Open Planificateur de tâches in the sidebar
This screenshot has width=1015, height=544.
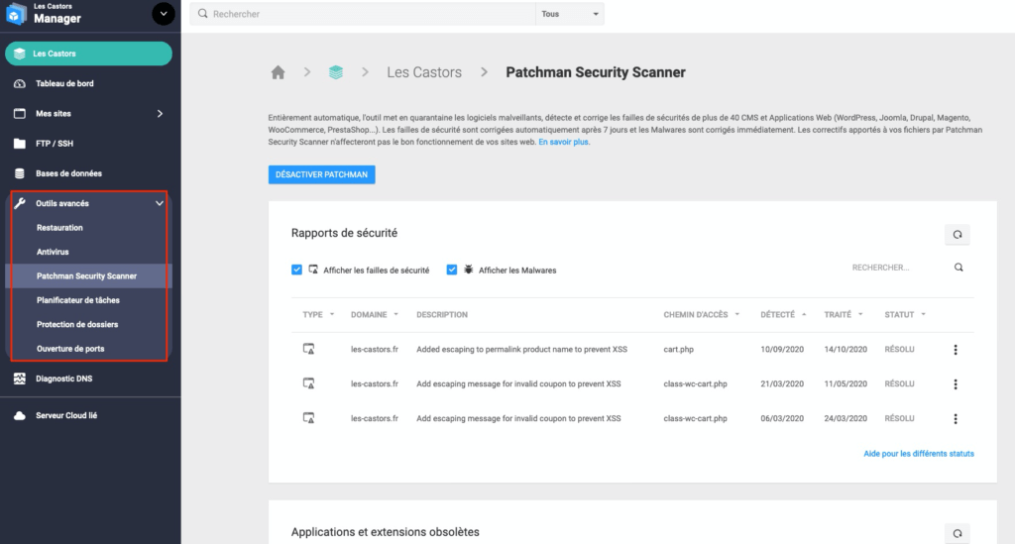[x=78, y=300]
